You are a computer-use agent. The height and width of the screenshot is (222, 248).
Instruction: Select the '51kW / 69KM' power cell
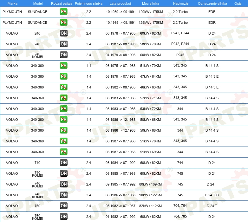click(150, 152)
